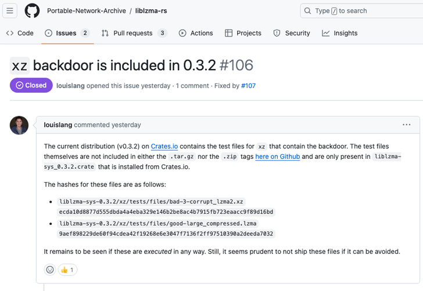This screenshot has width=423, height=291.
Task: Switch to the Pull requests tab
Action: (x=134, y=33)
